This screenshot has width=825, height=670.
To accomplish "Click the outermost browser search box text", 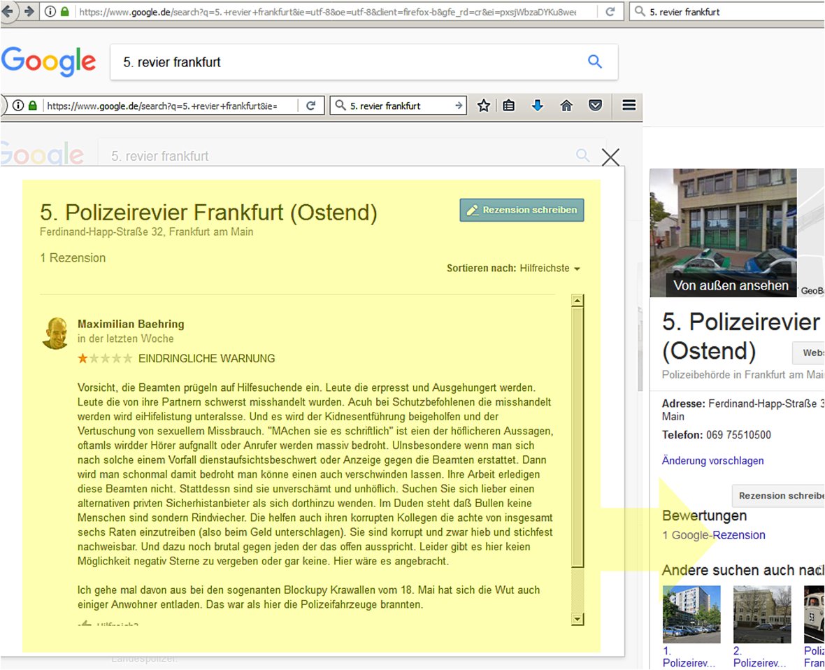I will click(684, 12).
